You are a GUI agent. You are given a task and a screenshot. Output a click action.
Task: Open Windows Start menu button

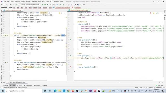pos(3,91)
